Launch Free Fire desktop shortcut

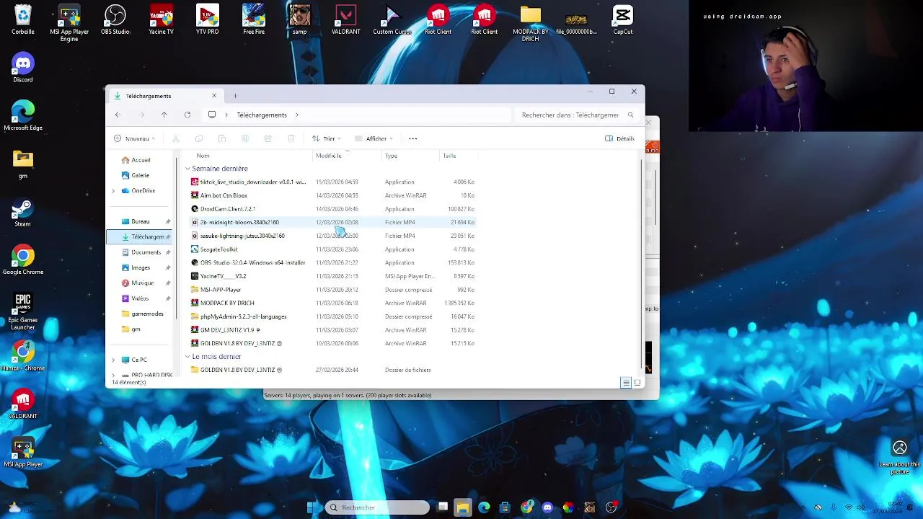tap(254, 19)
